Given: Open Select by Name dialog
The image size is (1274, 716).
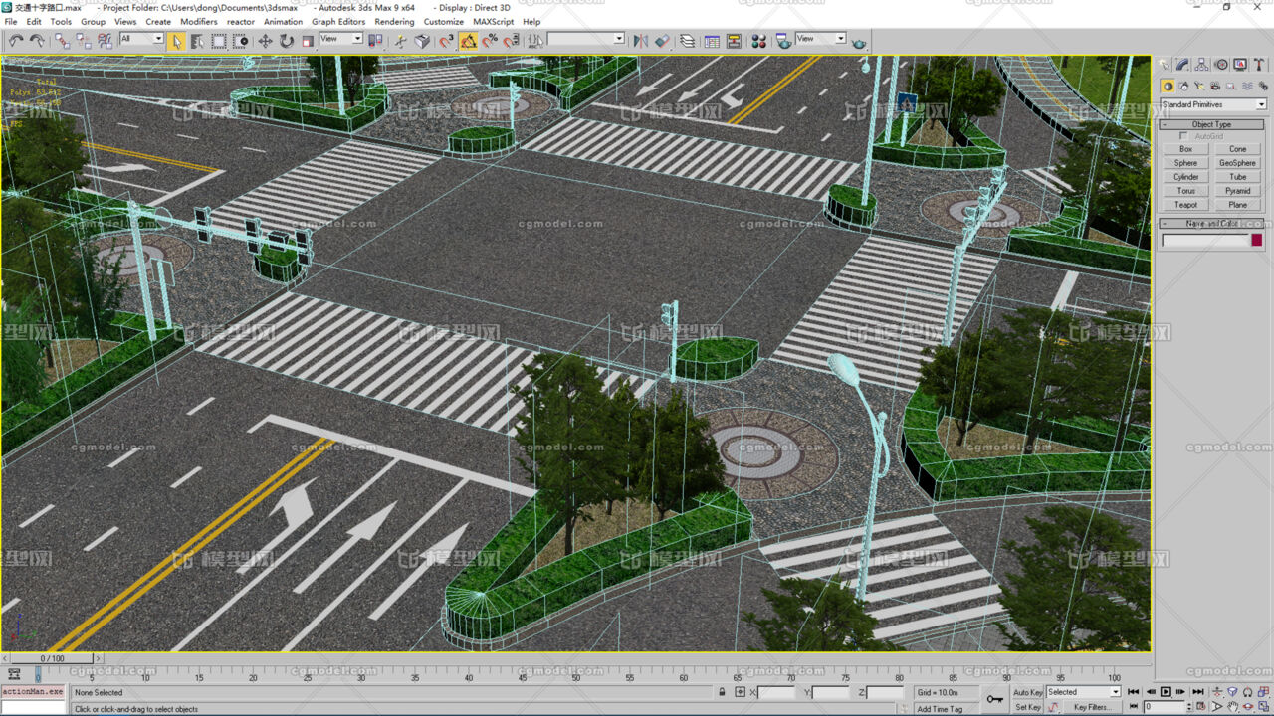Looking at the screenshot, I should [x=197, y=41].
